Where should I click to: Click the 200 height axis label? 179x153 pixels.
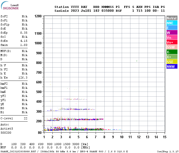click(x=39, y=121)
